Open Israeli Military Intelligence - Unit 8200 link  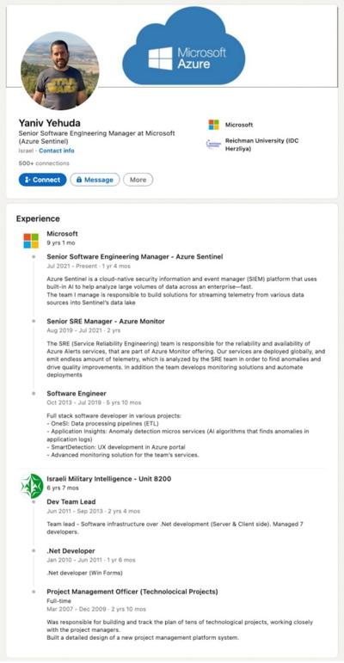coord(108,479)
